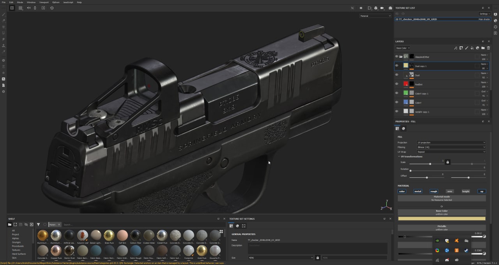The width and height of the screenshot is (499, 265).
Task: Open the Viewport menu
Action: coord(44,2)
